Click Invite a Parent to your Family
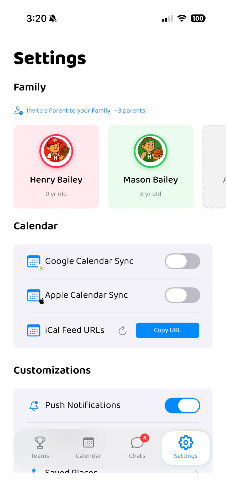The image size is (226, 492). [68, 110]
